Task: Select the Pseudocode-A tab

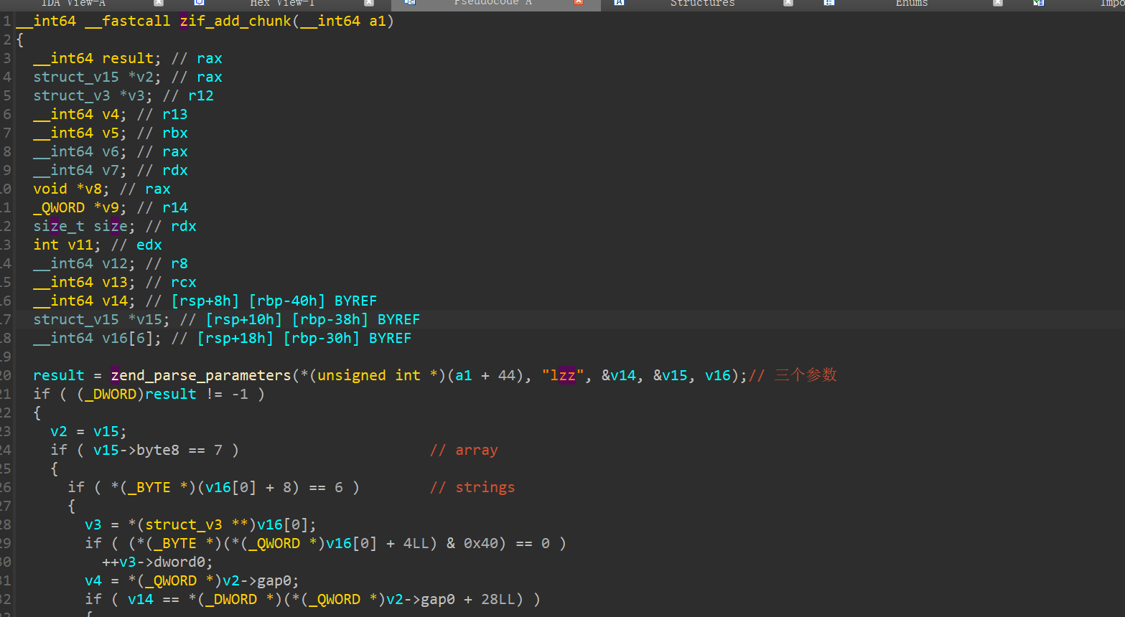Action: click(x=493, y=3)
